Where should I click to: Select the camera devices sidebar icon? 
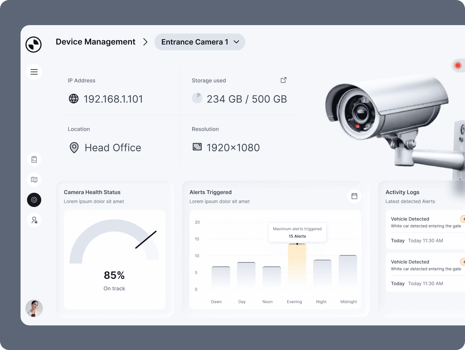34,200
